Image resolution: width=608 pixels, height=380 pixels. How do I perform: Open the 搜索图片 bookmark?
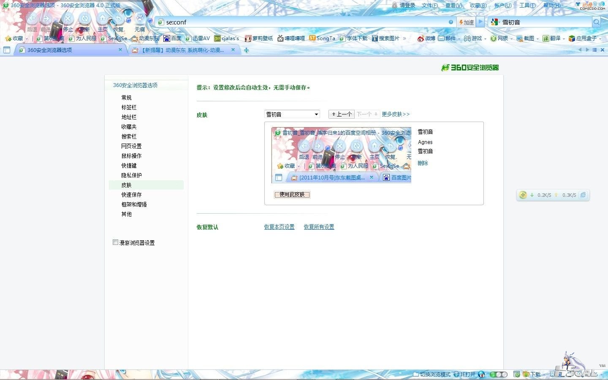[x=385, y=38]
